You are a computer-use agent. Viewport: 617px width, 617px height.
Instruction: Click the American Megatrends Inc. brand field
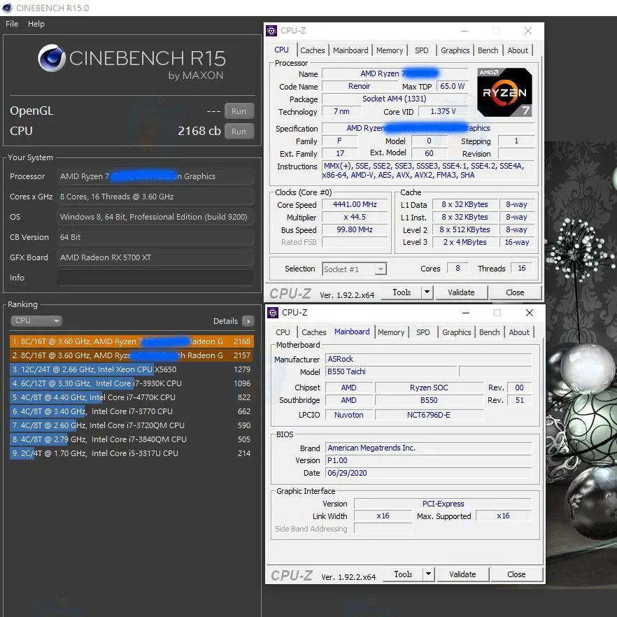click(428, 448)
